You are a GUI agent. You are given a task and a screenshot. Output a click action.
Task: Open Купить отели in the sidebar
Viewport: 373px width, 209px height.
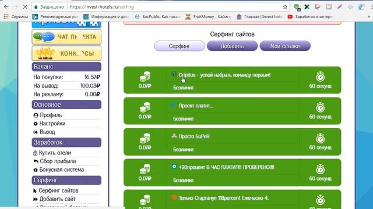tap(55, 153)
